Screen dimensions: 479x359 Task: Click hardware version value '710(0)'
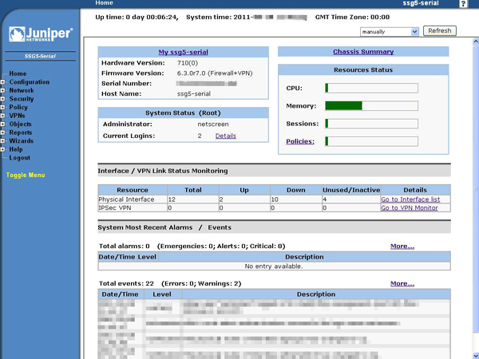(188, 63)
